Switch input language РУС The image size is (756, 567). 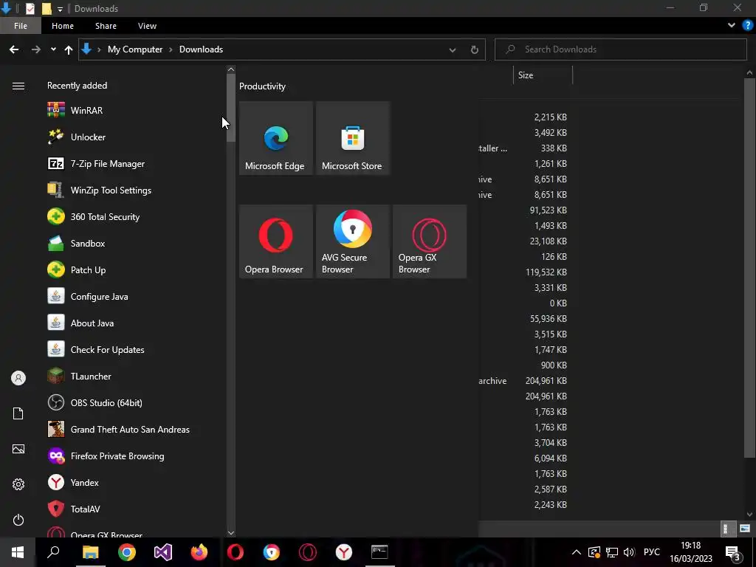coord(651,552)
